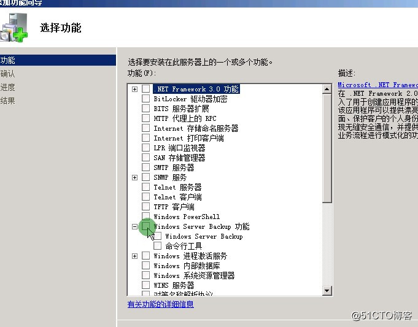Select Windows 进程激活服务 row text
The width and height of the screenshot is (418, 327).
[x=190, y=256]
